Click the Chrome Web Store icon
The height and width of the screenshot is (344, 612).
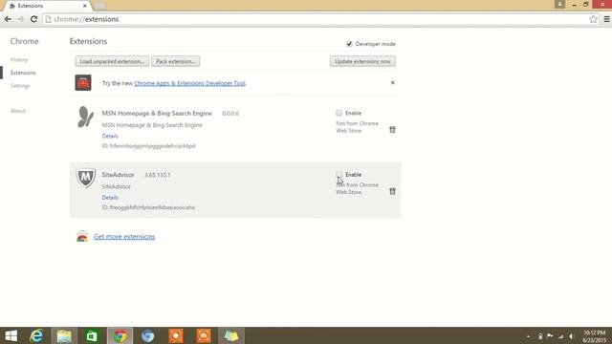82,236
